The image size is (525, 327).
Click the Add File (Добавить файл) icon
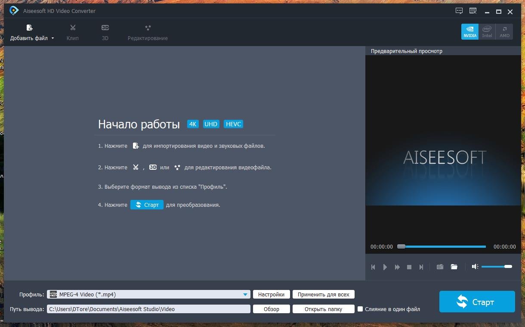[29, 28]
